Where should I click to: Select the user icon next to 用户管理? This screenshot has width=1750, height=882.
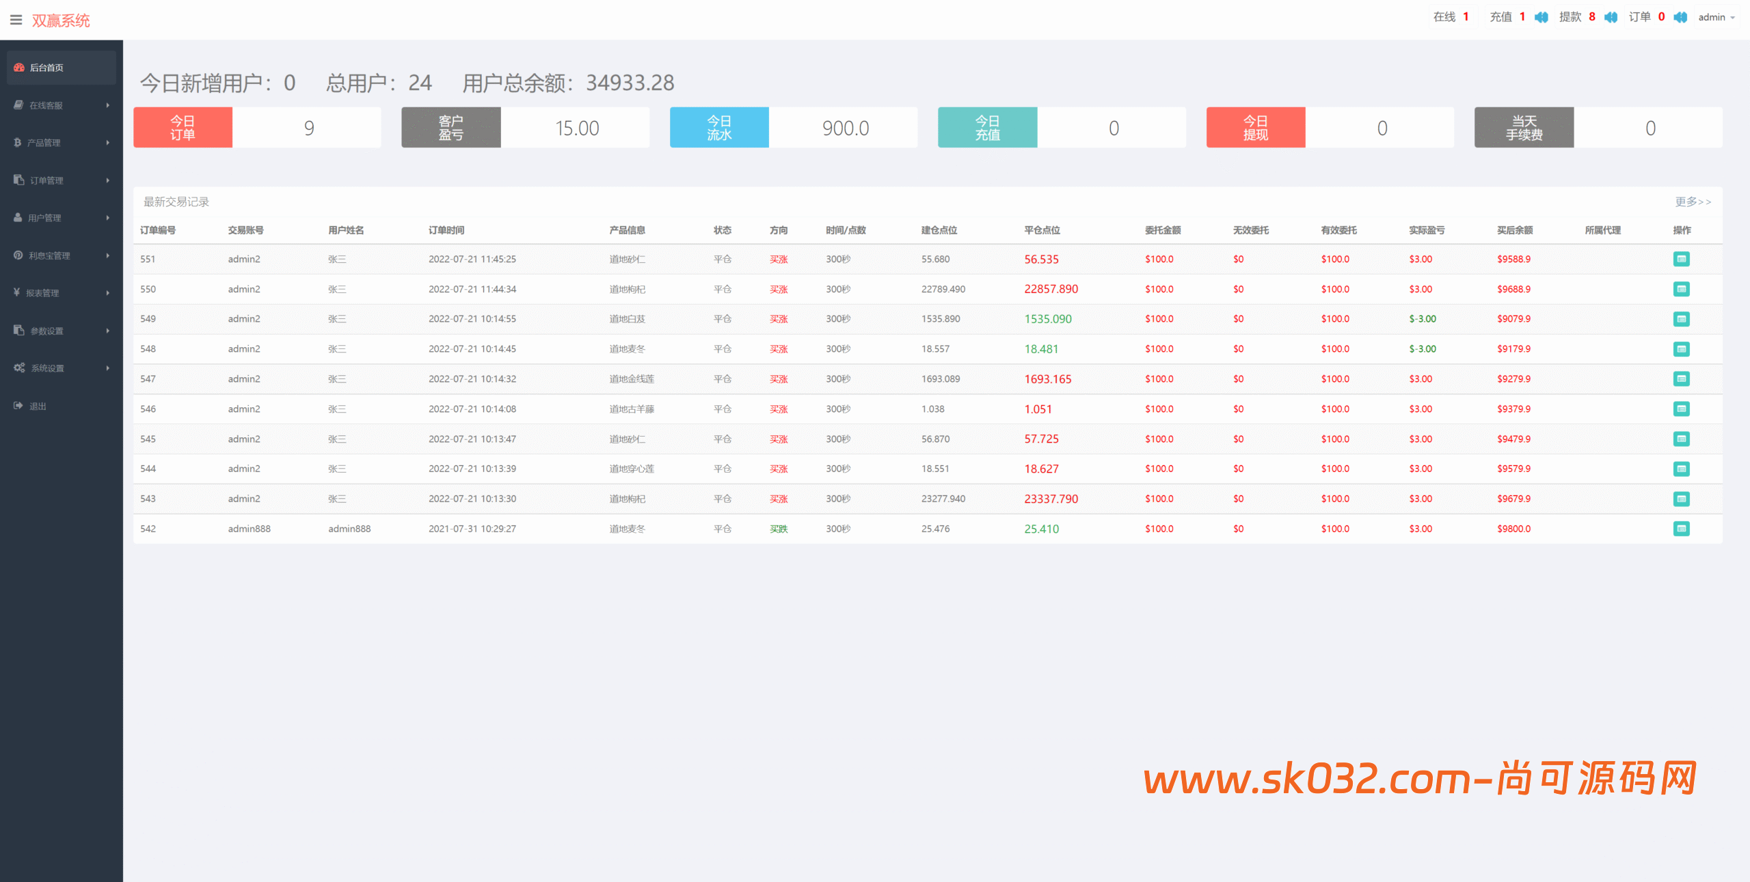pos(17,217)
